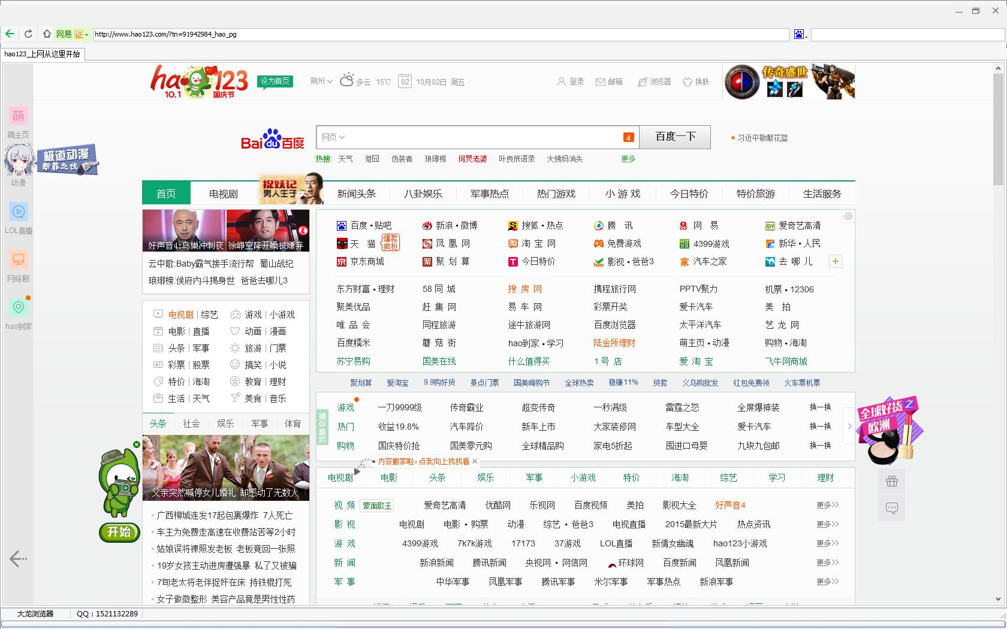The width and height of the screenshot is (1007, 629).
Task: Click the green 设为首页 button
Action: click(x=275, y=81)
